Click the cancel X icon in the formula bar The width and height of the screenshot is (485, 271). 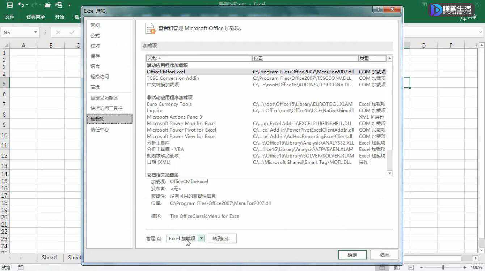click(x=58, y=33)
